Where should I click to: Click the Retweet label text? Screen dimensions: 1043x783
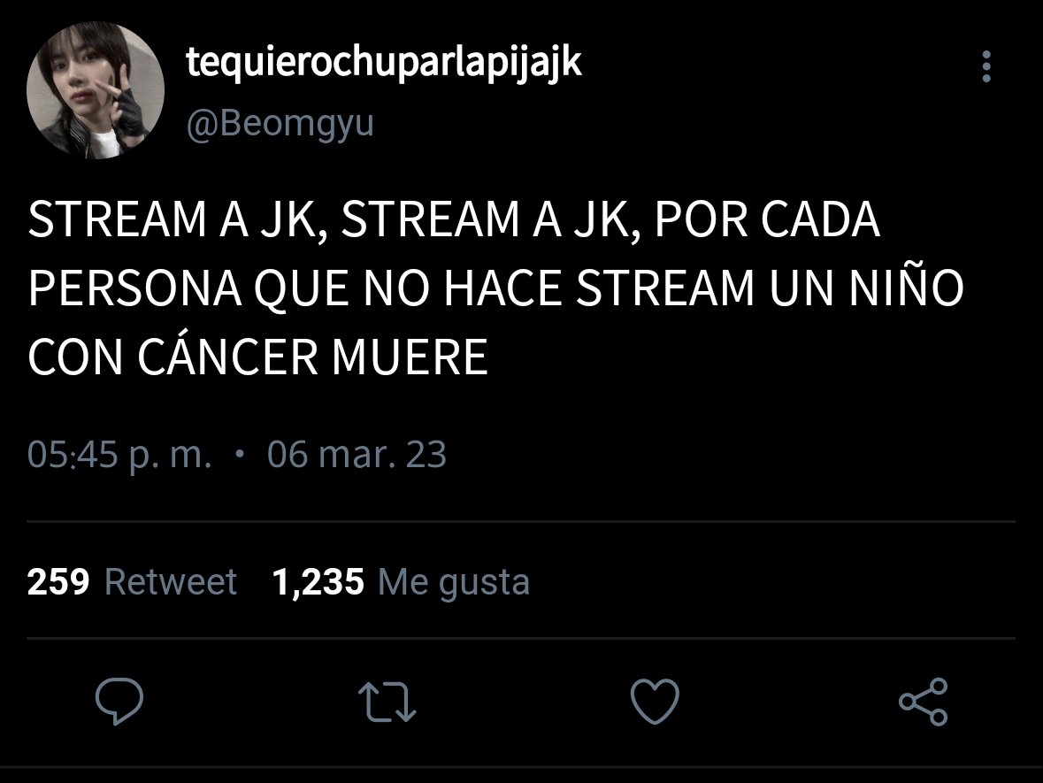click(170, 582)
